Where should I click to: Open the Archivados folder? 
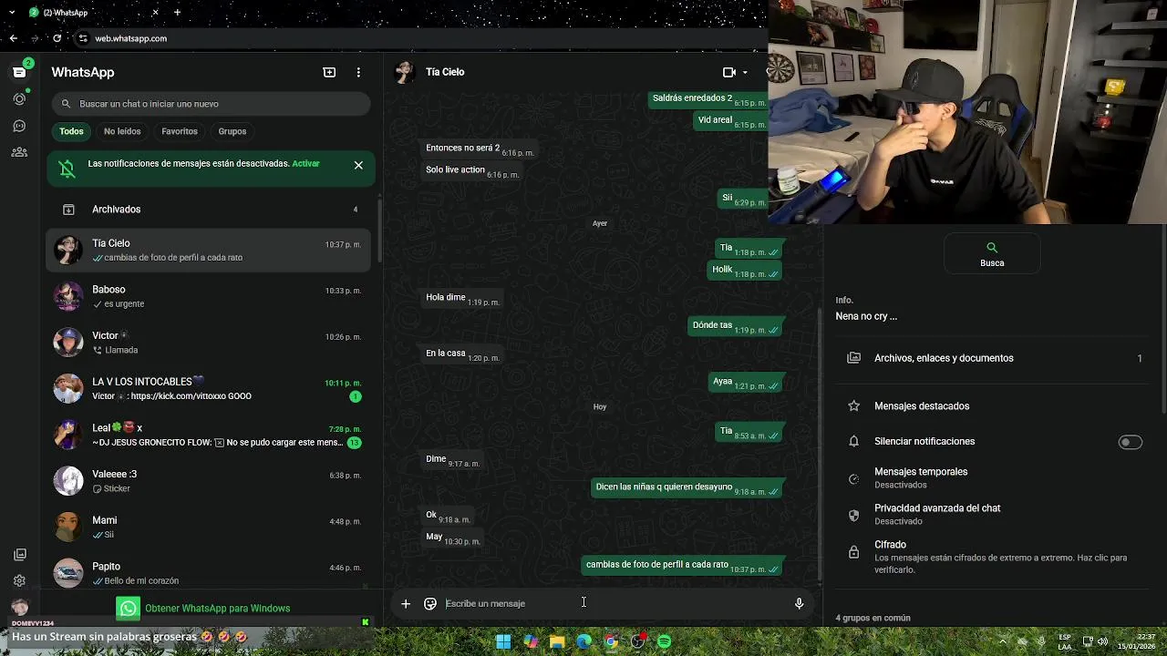point(211,210)
